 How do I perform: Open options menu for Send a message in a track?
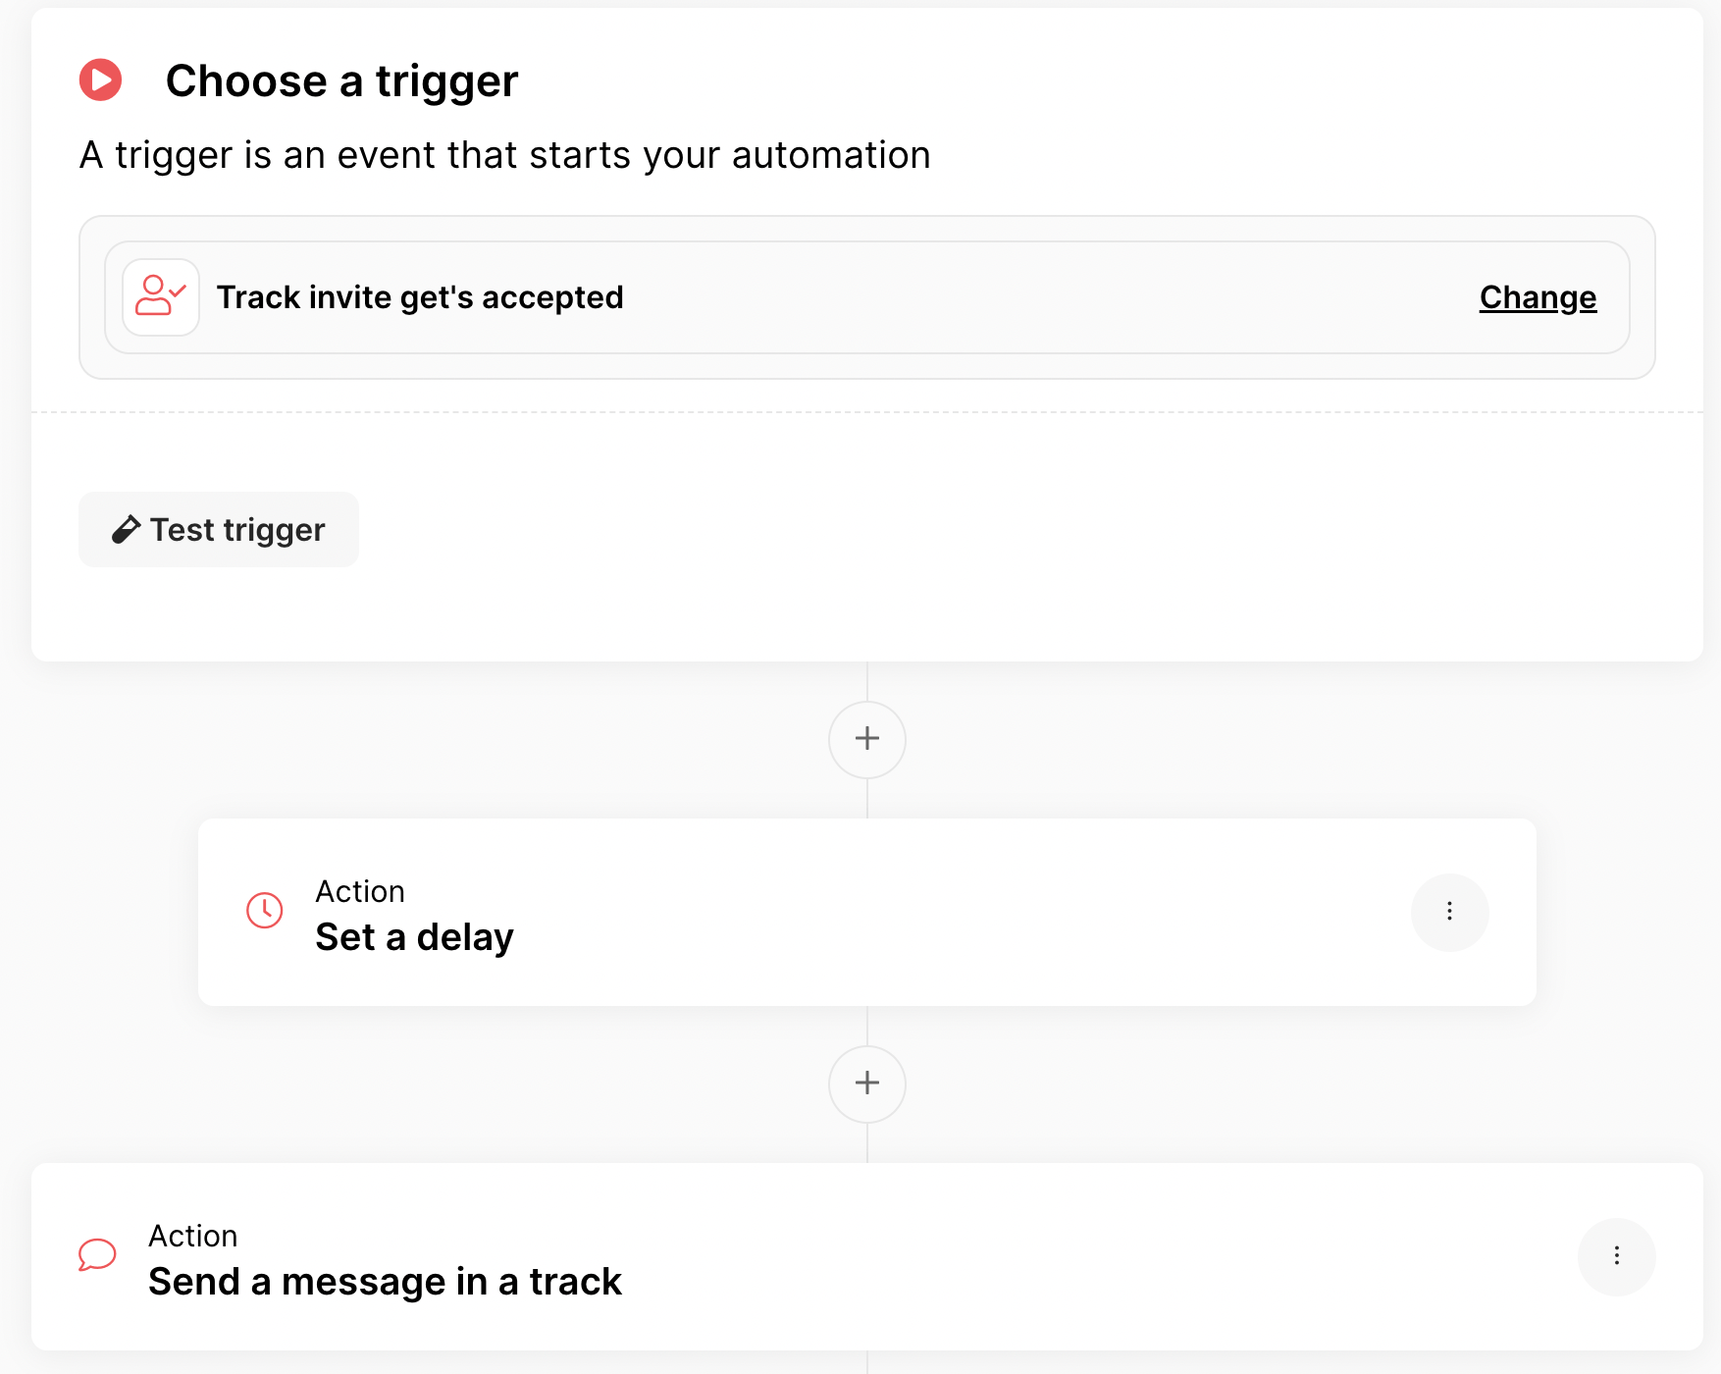(x=1616, y=1256)
